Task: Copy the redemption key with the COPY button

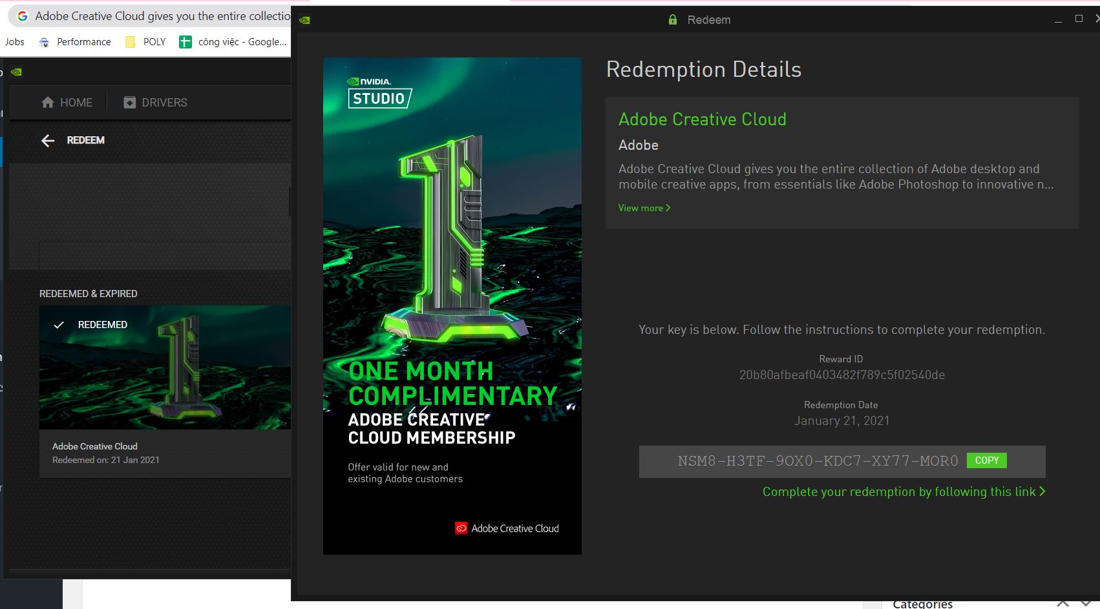Action: 986,460
